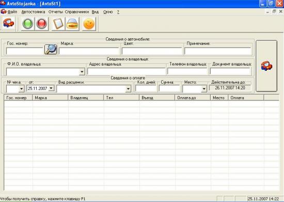The width and height of the screenshot is (284, 202).
Task: Open the Справочники menu
Action: point(77,12)
